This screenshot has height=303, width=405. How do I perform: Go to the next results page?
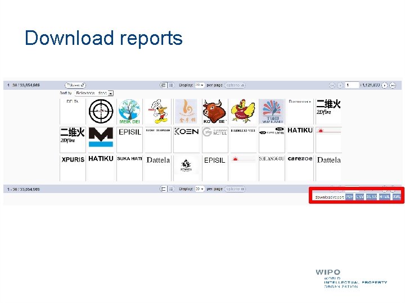[385, 85]
